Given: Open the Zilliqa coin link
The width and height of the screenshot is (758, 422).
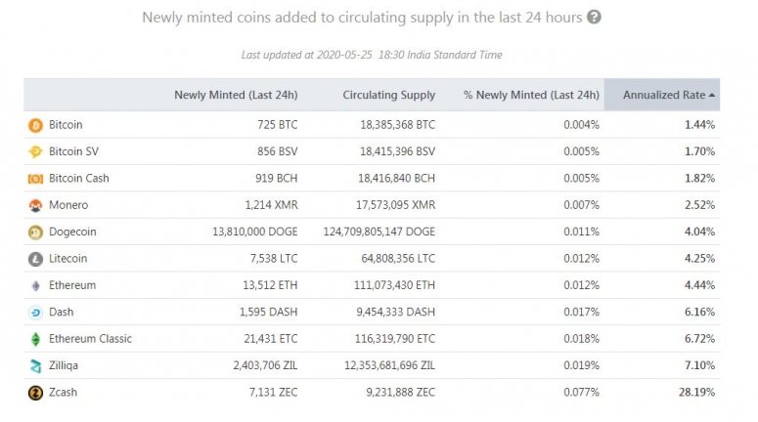Looking at the screenshot, I should [x=64, y=365].
